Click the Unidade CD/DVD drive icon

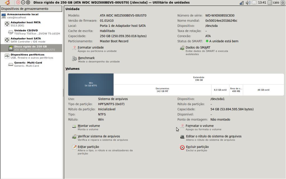[x=11, y=32]
